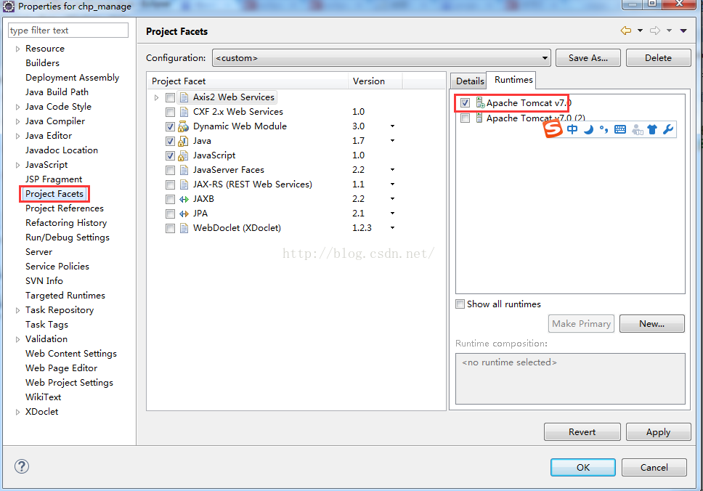The image size is (703, 491).
Task: Click the Sogou user account icon
Action: point(637,129)
